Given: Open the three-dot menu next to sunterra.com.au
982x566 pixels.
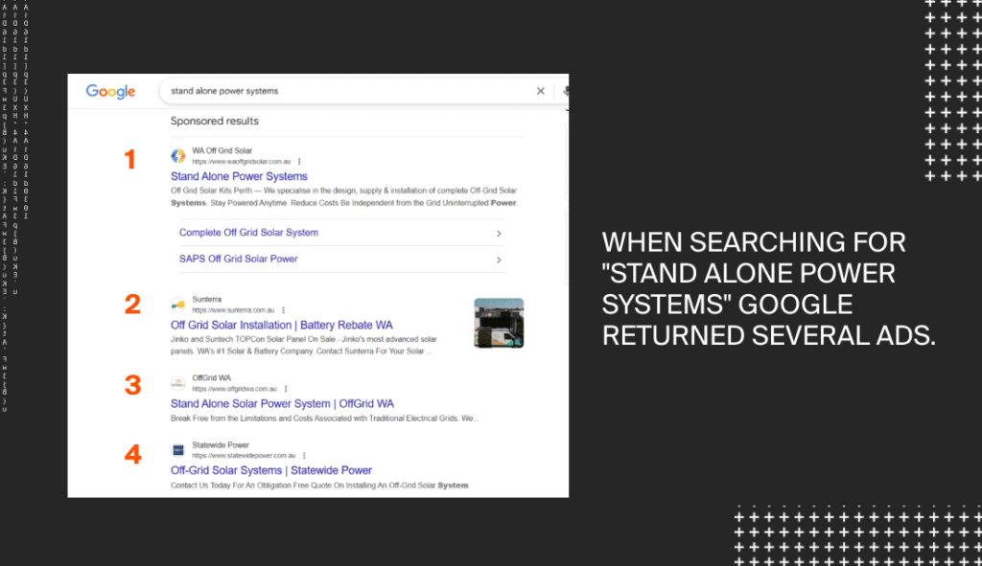Looking at the screenshot, I should pos(284,310).
